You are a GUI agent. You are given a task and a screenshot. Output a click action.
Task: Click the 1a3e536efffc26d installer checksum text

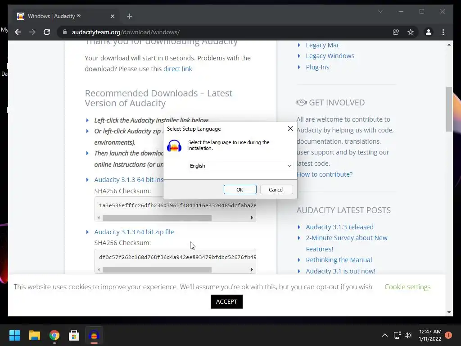click(x=177, y=205)
